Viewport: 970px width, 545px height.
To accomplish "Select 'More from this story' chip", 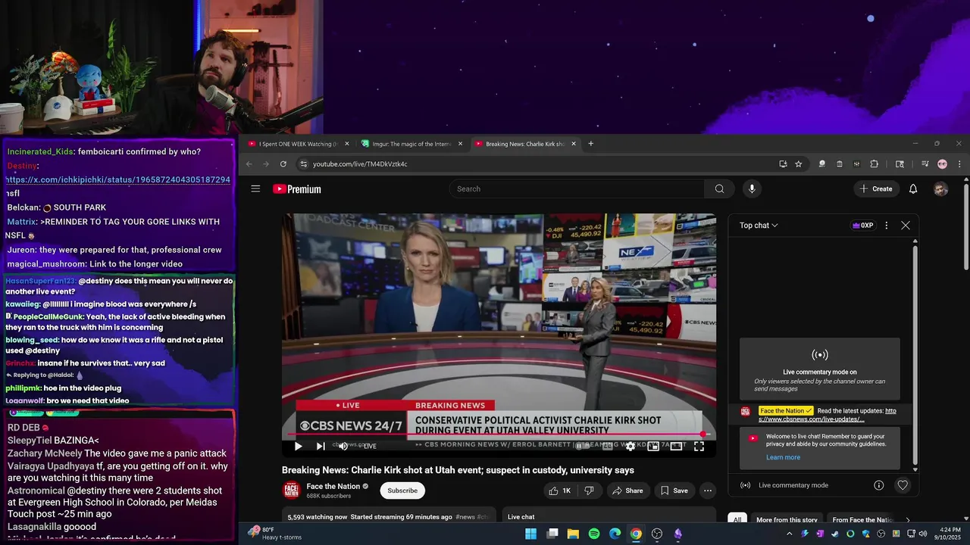I will (x=787, y=520).
